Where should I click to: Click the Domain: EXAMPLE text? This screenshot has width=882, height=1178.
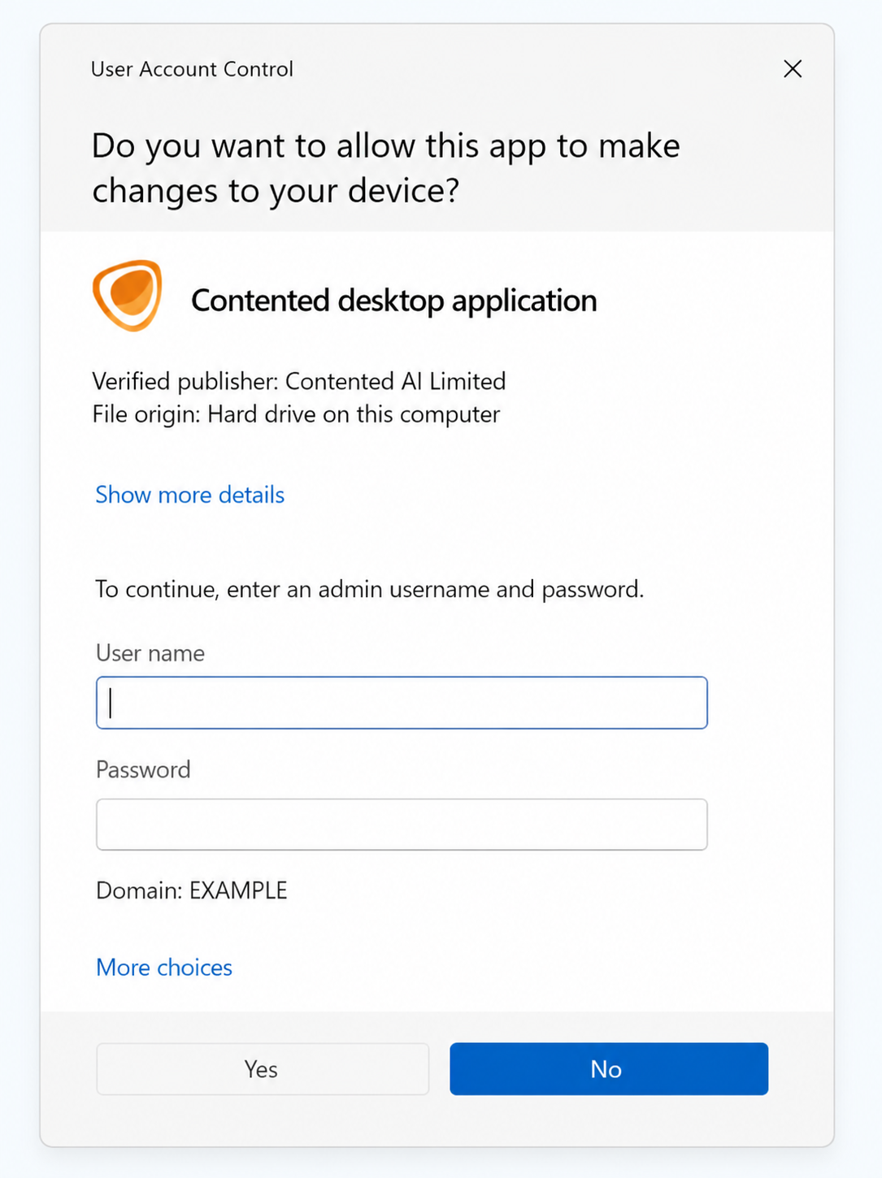(x=192, y=890)
